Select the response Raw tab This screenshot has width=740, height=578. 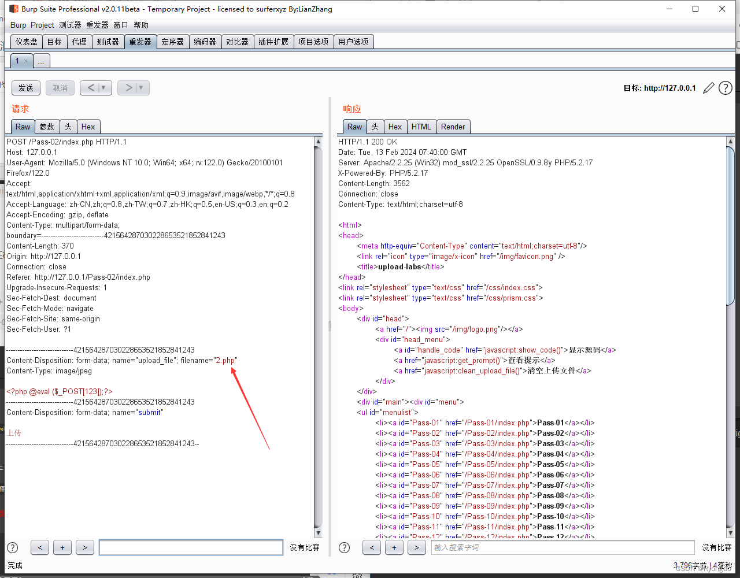pyautogui.click(x=355, y=127)
